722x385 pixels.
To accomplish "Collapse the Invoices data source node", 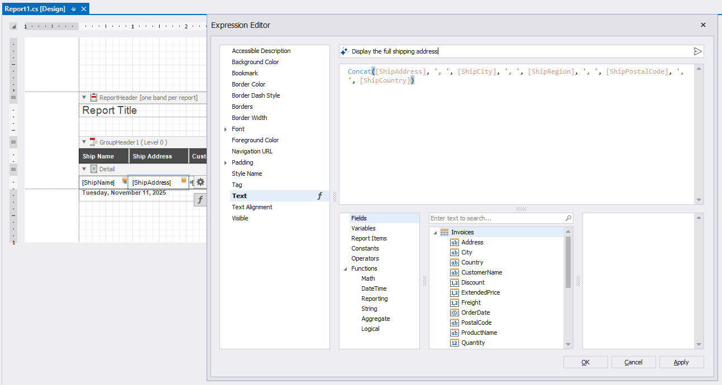I will coord(434,232).
